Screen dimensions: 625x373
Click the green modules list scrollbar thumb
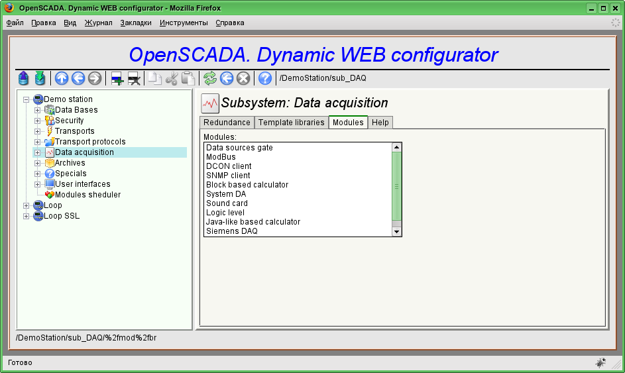[396, 186]
